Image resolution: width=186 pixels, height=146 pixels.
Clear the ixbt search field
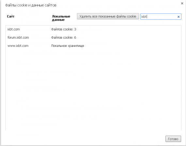point(178,17)
